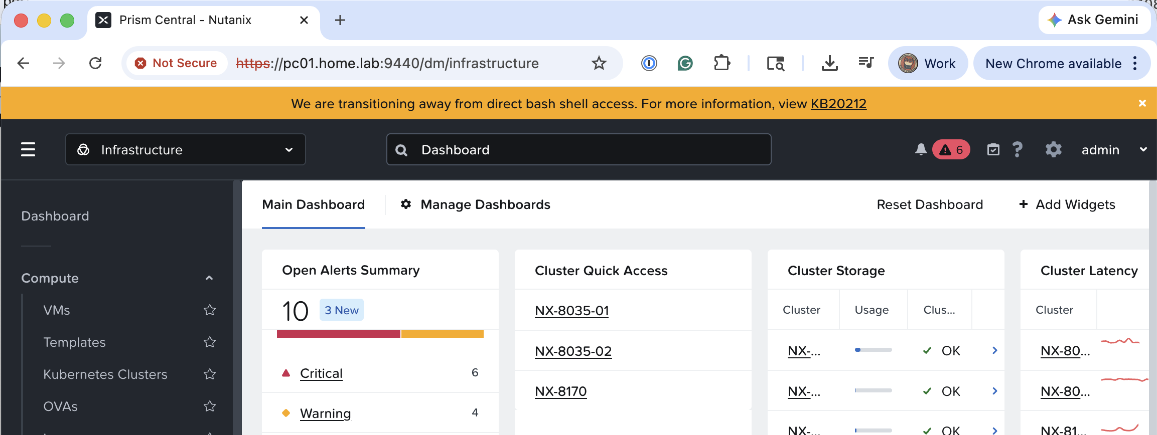1157x435 pixels.
Task: Open cluster NX-8035-02 in Quick Access
Action: pyautogui.click(x=573, y=351)
